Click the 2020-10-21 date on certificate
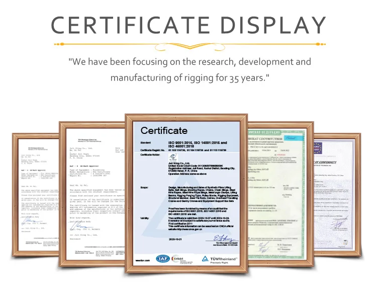The height and width of the screenshot is (299, 377). click(175, 239)
